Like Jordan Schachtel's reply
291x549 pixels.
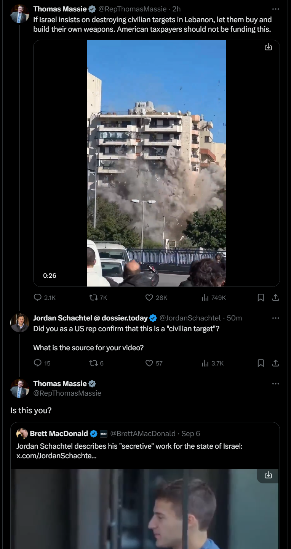click(149, 363)
